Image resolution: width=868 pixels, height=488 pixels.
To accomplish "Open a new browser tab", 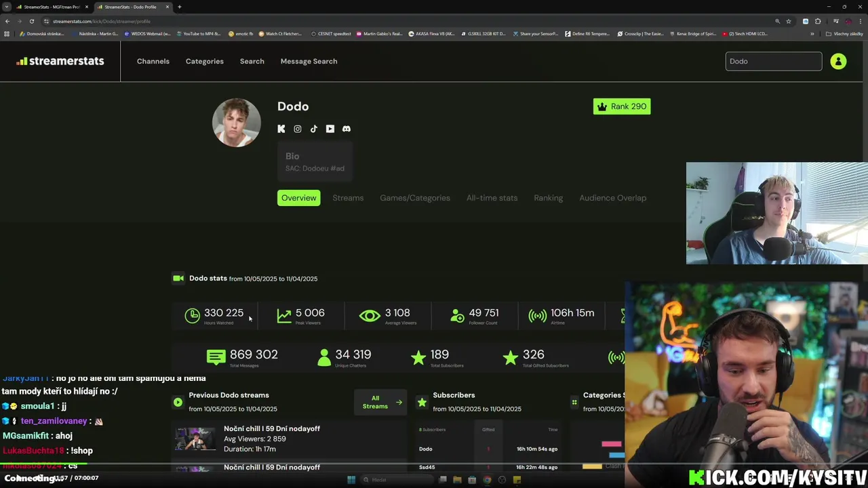I will (179, 7).
